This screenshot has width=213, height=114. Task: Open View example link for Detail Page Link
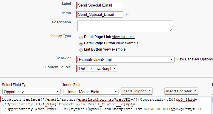123,37
